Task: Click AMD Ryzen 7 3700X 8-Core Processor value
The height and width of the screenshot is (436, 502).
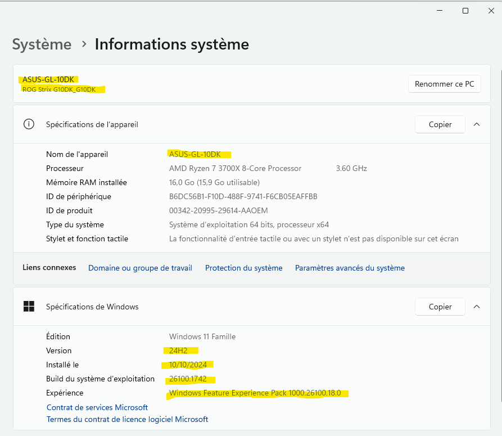Action: pos(236,168)
